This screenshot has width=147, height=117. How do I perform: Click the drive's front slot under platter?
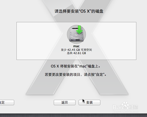(x=78, y=40)
